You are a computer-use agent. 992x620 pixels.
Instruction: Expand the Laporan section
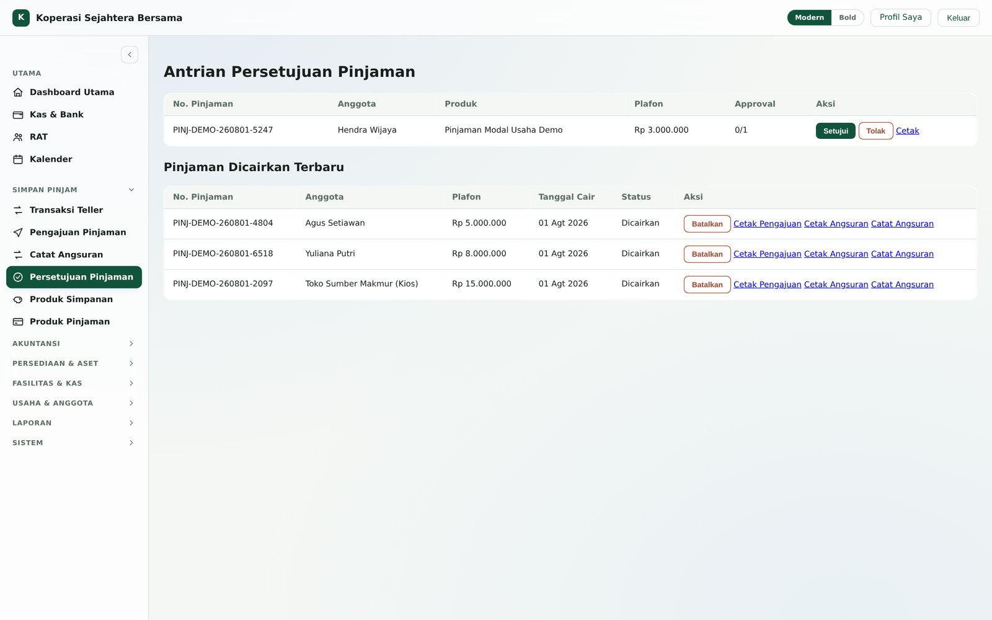[x=74, y=423]
